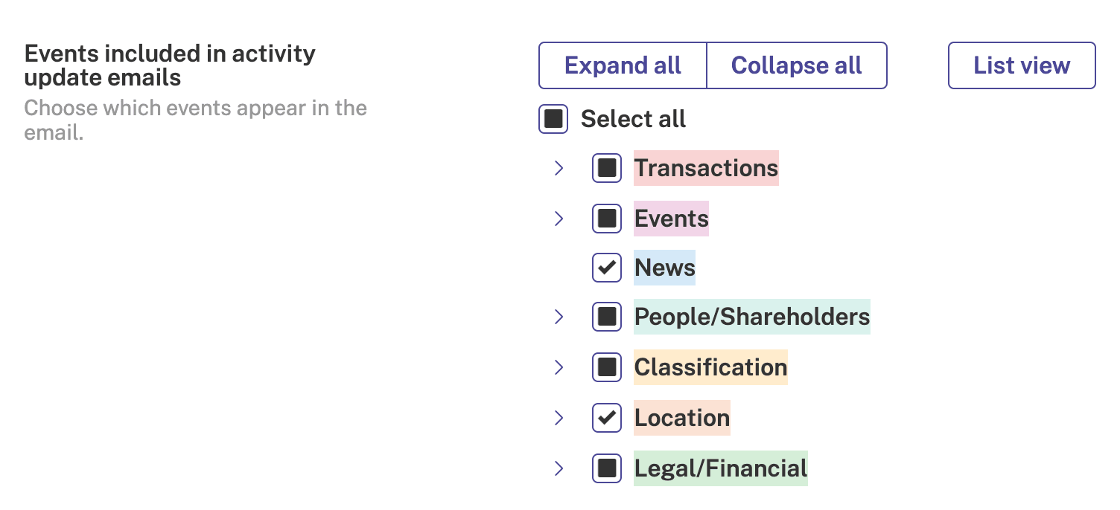
Task: Click the Collapse all button
Action: pos(797,65)
